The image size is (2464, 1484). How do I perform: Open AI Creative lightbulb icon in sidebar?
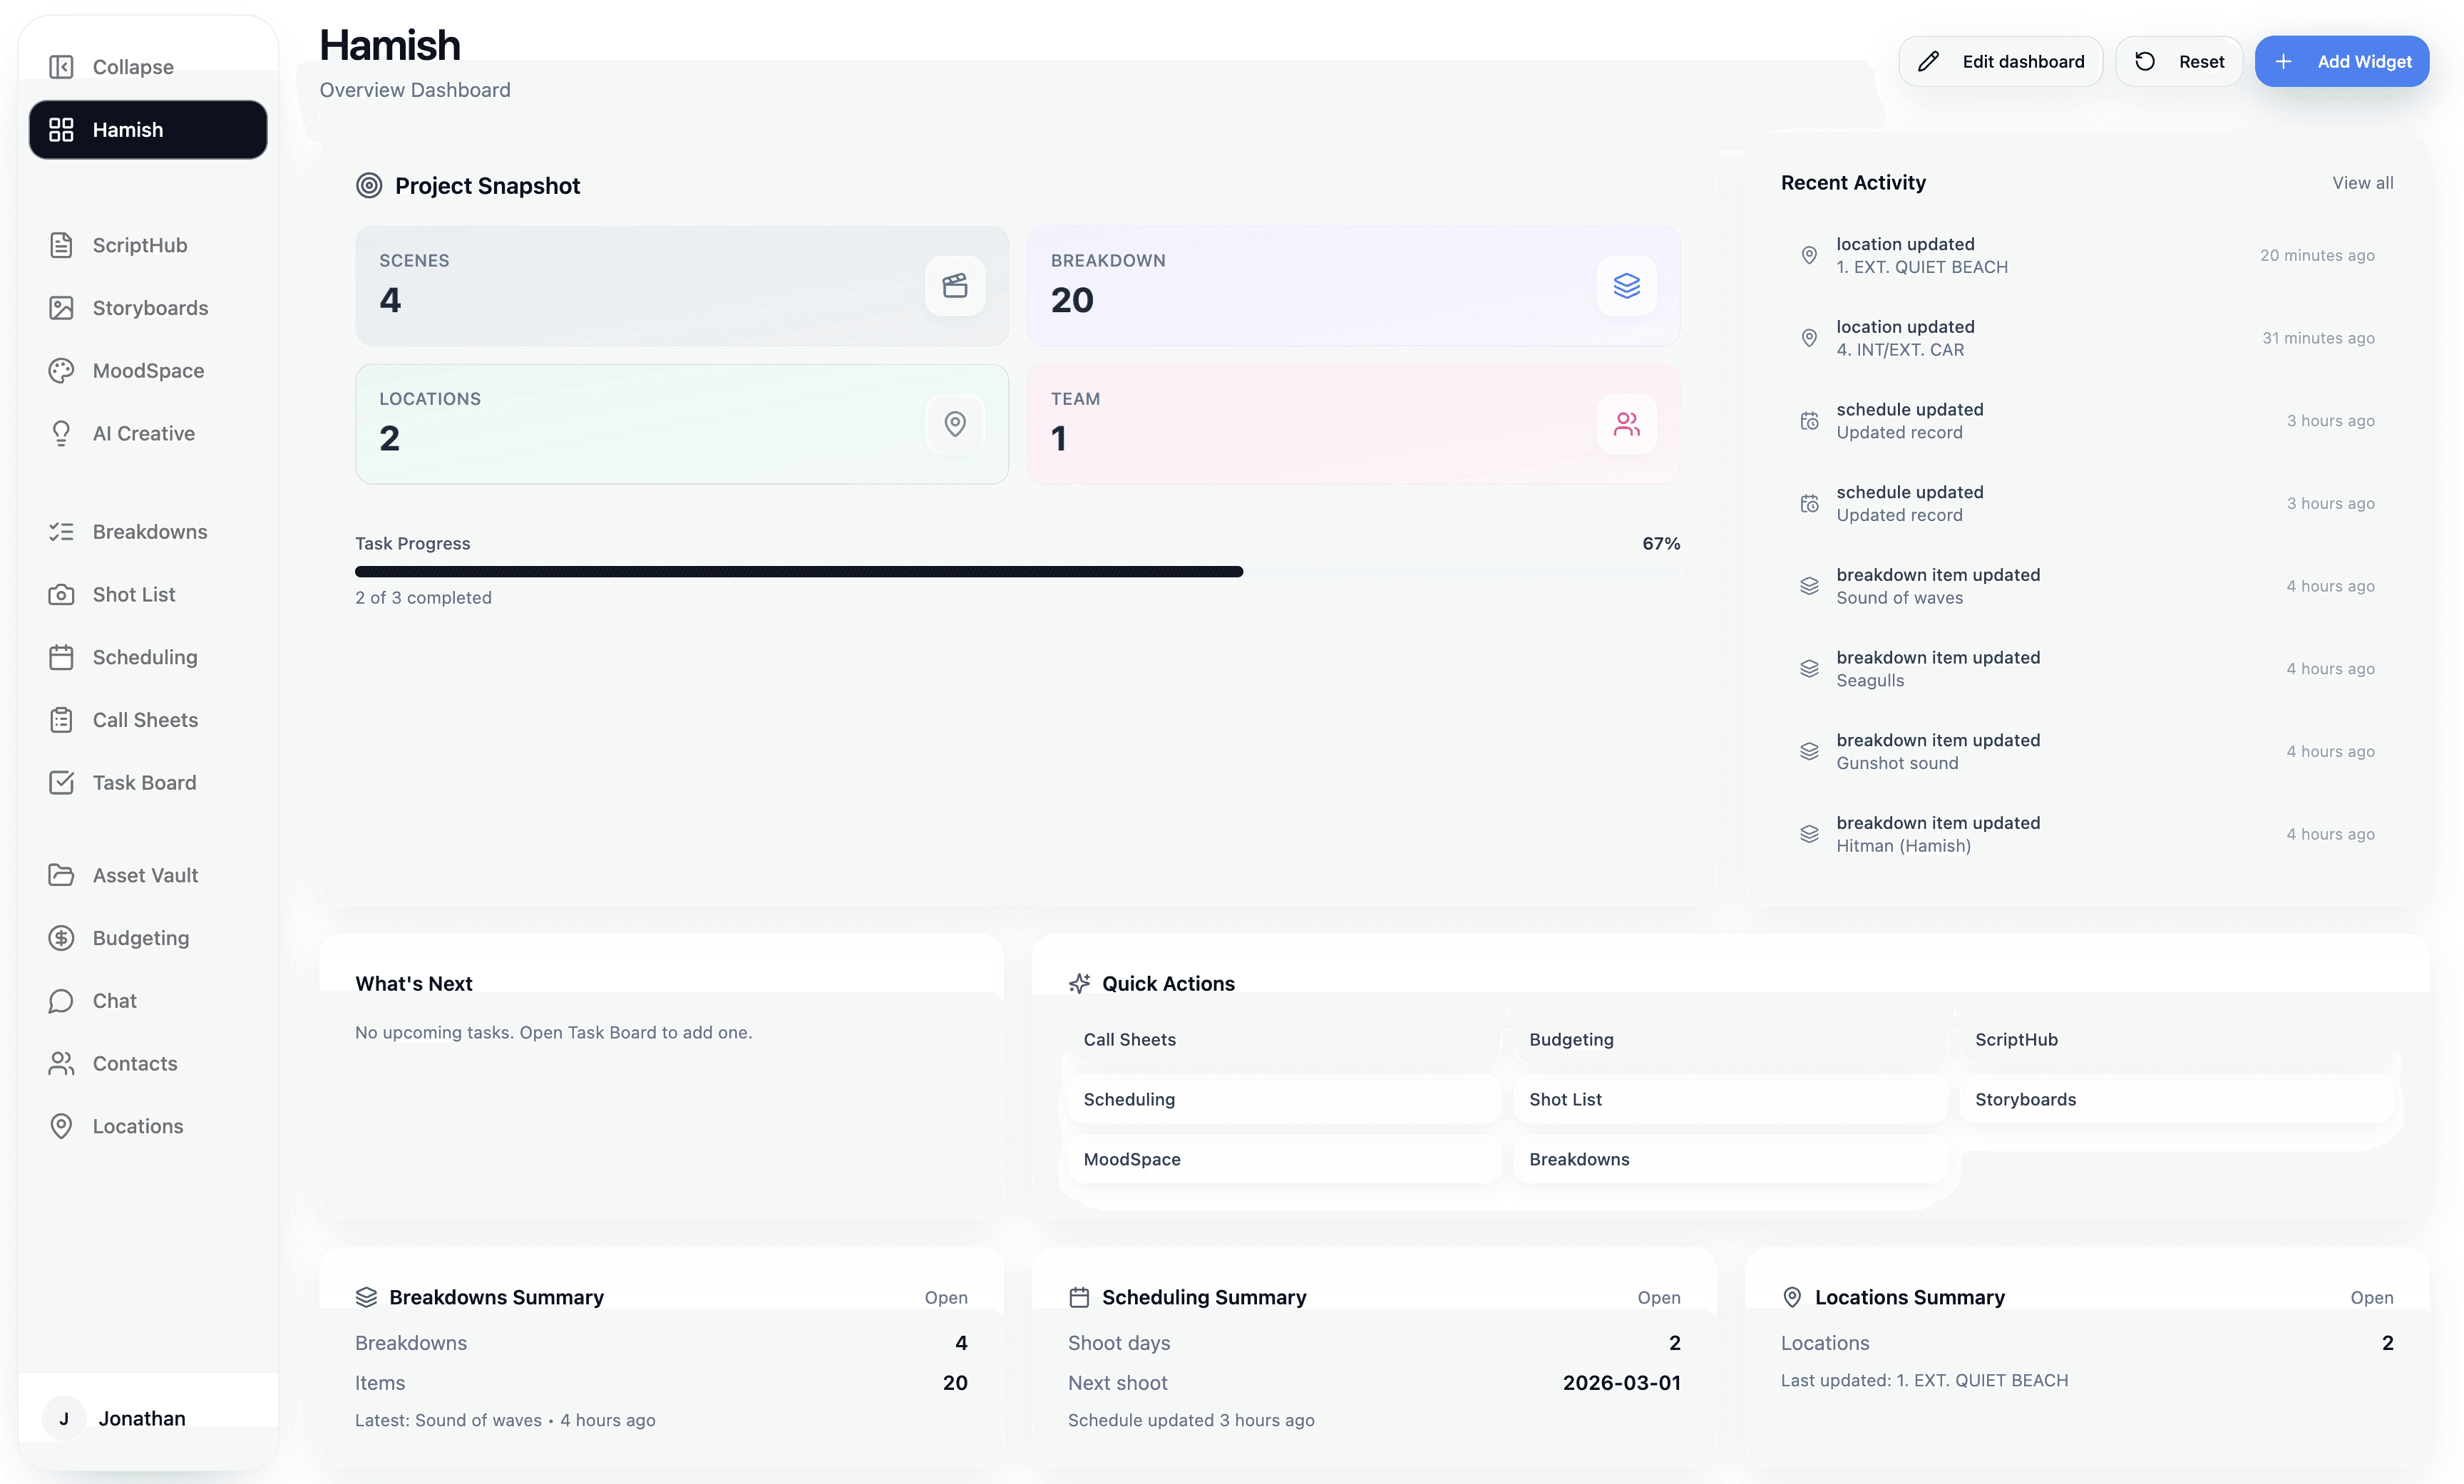click(61, 433)
